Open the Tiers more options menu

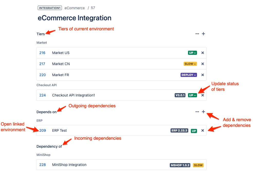point(197,34)
